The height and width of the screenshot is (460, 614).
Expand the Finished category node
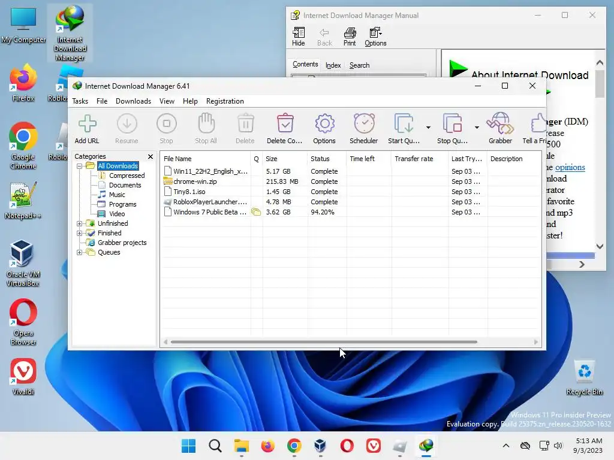pyautogui.click(x=80, y=233)
